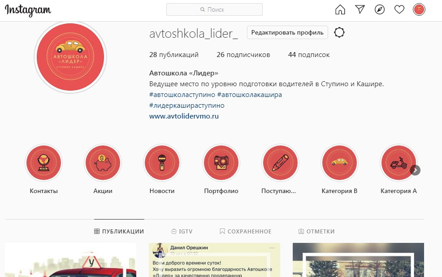
Task: Open Direct messages paper plane icon
Action: (360, 9)
